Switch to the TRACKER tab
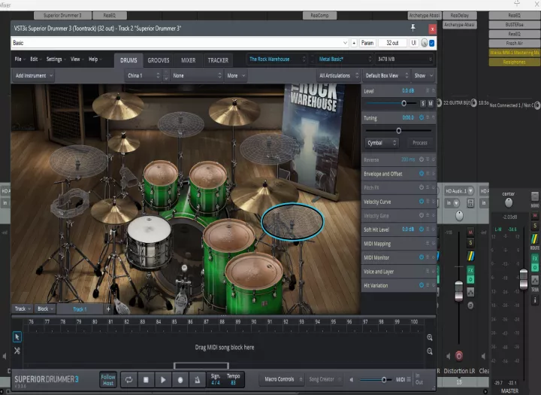Image resolution: width=541 pixels, height=395 pixels. (x=218, y=60)
